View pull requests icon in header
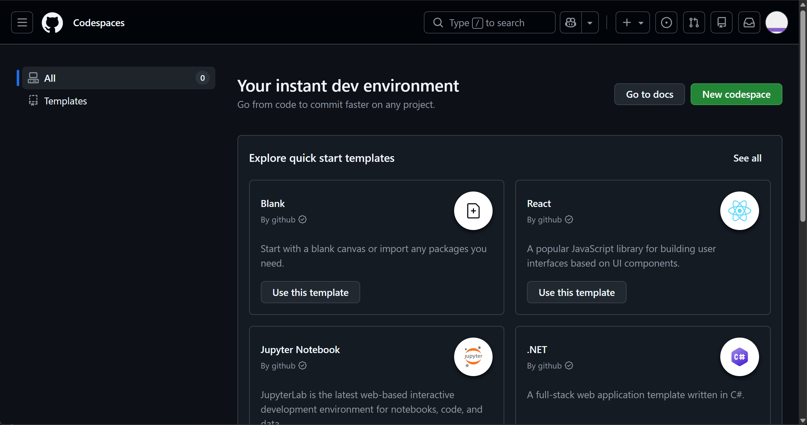 [694, 22]
